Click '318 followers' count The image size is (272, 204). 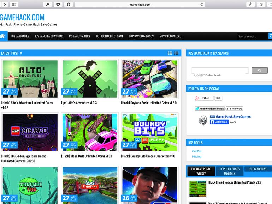coord(234,109)
